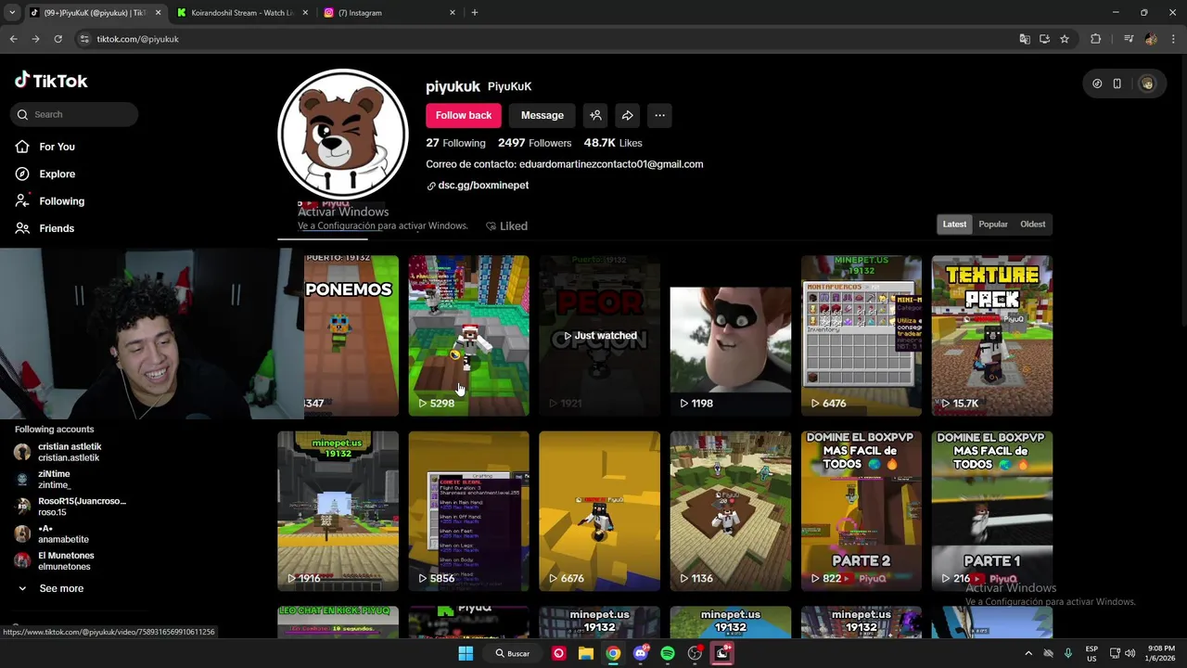Open the Texture Pack video
The height and width of the screenshot is (668, 1187).
point(992,335)
